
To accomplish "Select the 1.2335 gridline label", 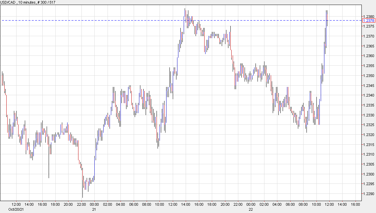I will [x=369, y=104].
